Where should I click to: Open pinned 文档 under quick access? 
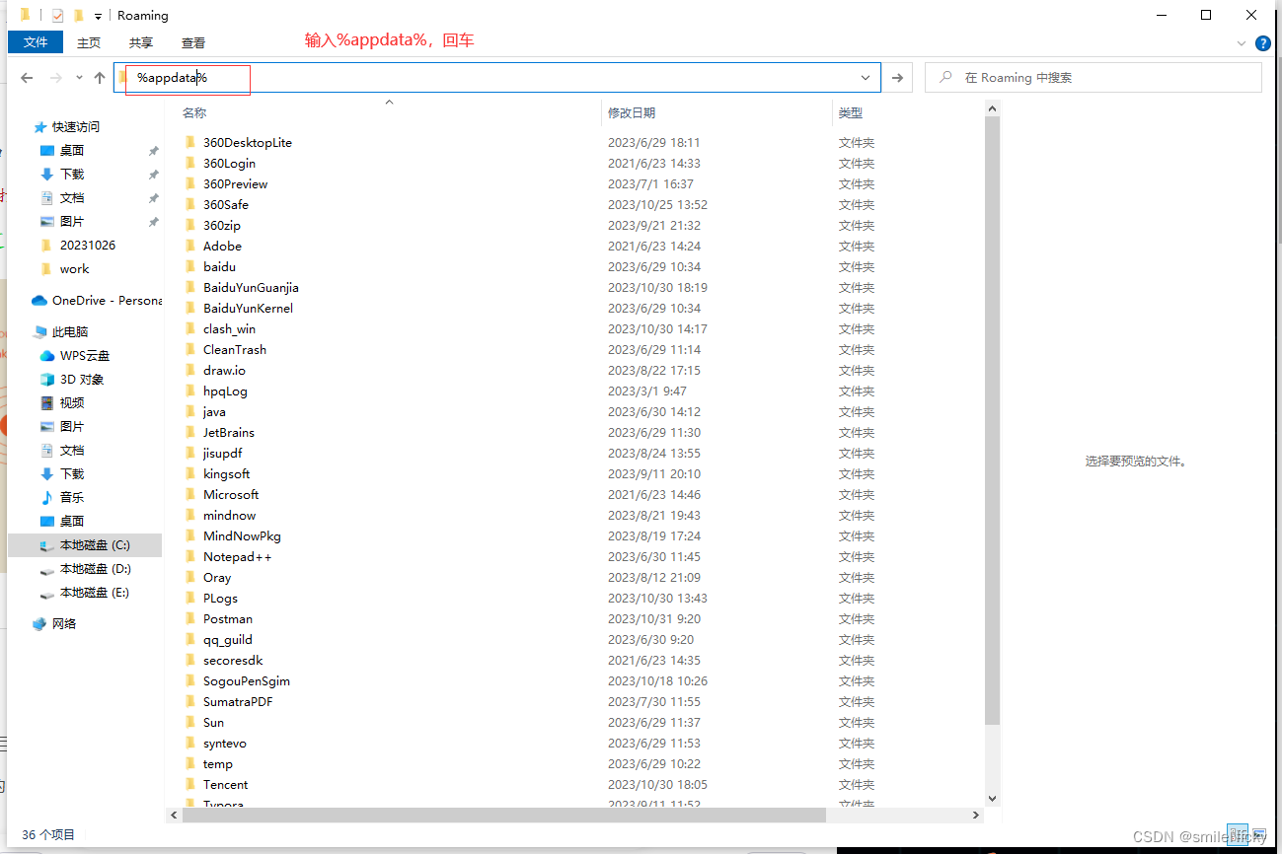(x=72, y=198)
